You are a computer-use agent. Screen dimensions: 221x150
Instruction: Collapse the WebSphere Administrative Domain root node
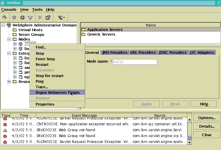3,25
